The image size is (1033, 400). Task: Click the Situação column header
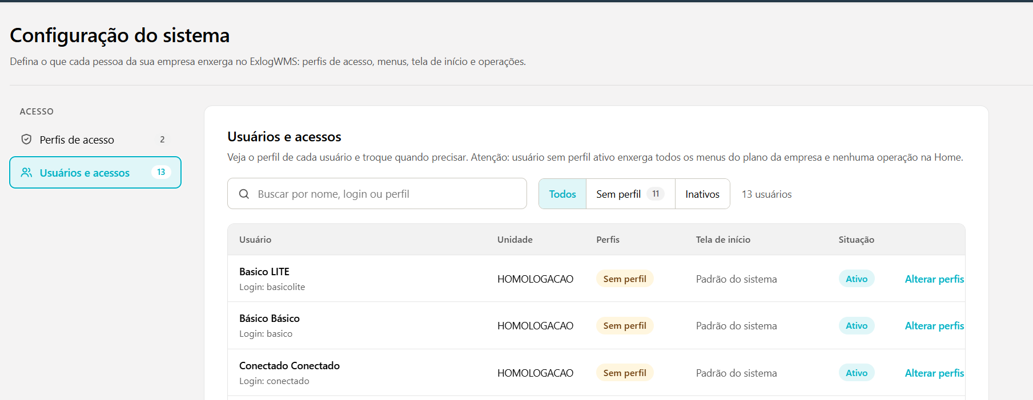pos(857,240)
